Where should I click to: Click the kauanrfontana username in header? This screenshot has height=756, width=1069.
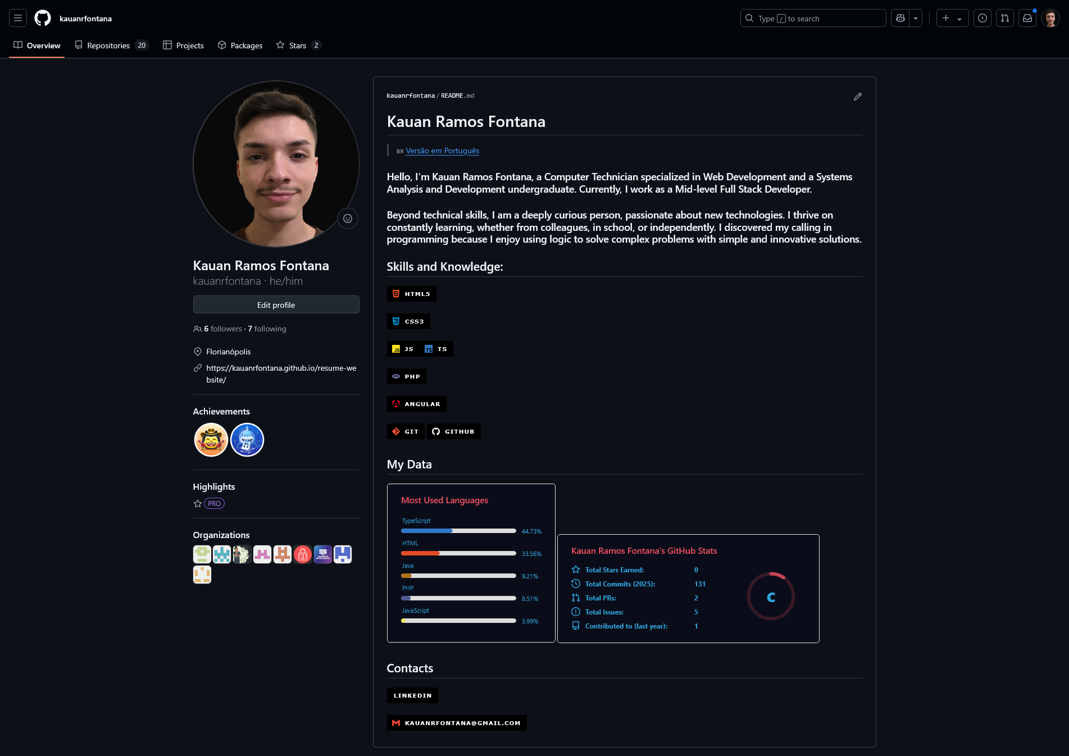pos(85,19)
